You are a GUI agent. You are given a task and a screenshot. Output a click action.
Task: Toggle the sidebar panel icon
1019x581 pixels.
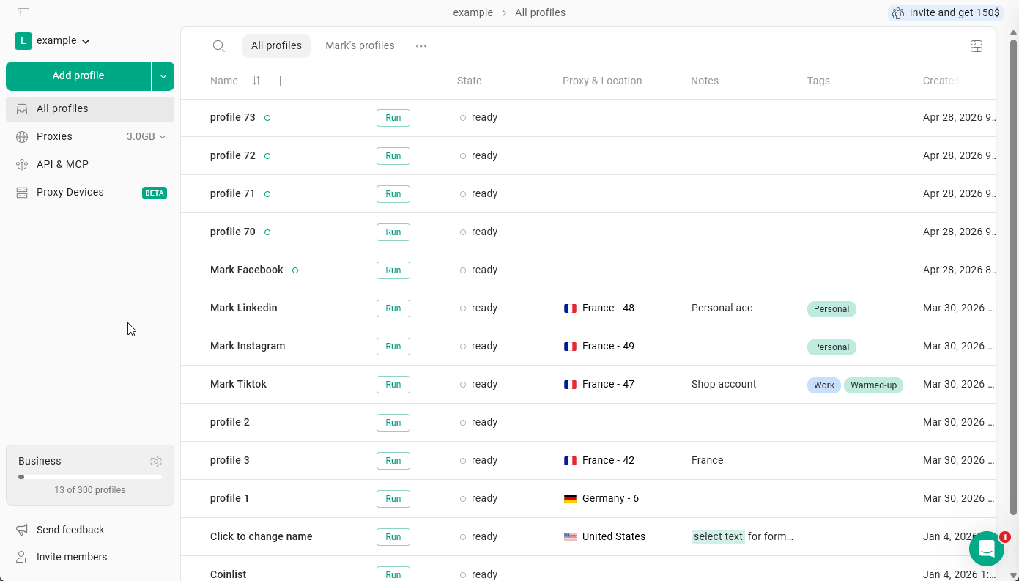tap(23, 13)
